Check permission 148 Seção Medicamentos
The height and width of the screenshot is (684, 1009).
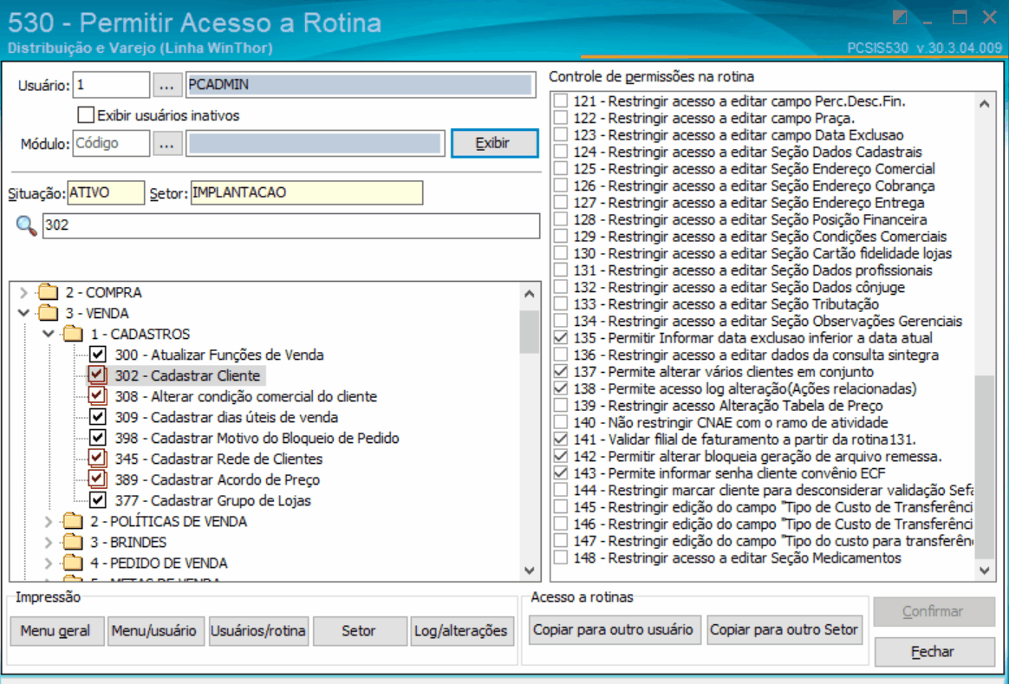click(x=561, y=558)
